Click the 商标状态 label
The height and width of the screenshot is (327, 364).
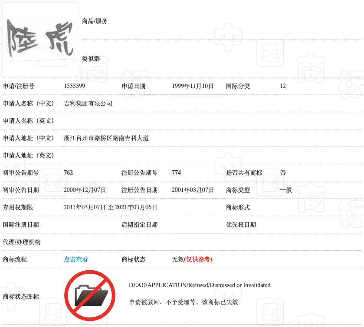point(134,259)
